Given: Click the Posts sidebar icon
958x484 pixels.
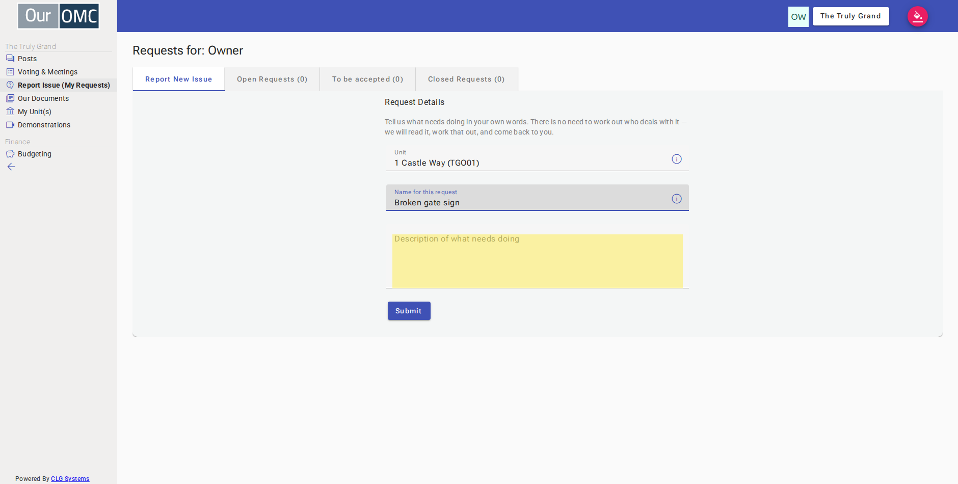Looking at the screenshot, I should click(10, 59).
